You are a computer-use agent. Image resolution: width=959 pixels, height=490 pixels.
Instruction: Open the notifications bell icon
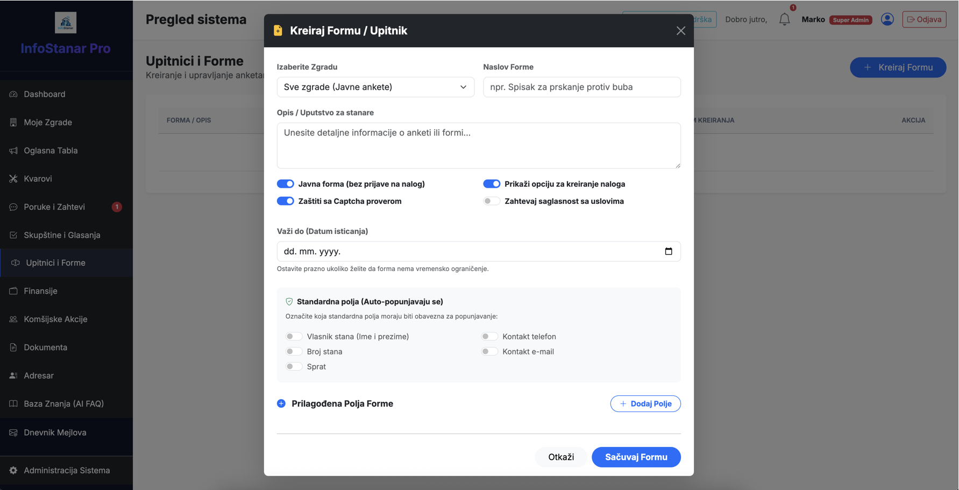(784, 19)
